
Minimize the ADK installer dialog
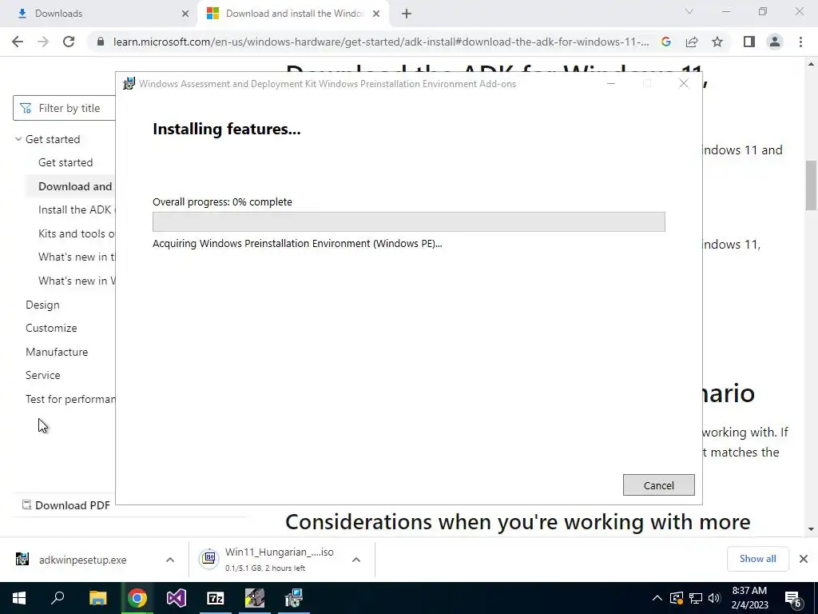(x=611, y=83)
